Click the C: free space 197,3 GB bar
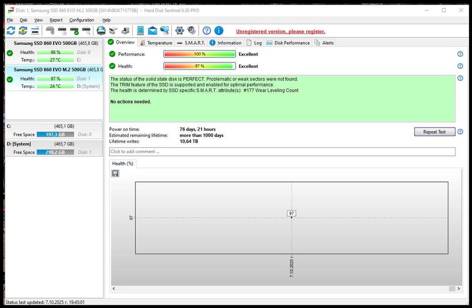Screen dimensions: 472x308 (55, 135)
